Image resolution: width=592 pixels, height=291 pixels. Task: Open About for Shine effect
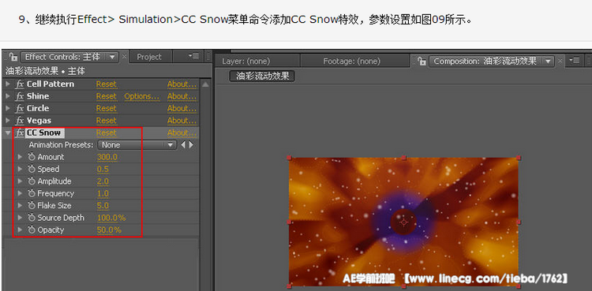182,96
